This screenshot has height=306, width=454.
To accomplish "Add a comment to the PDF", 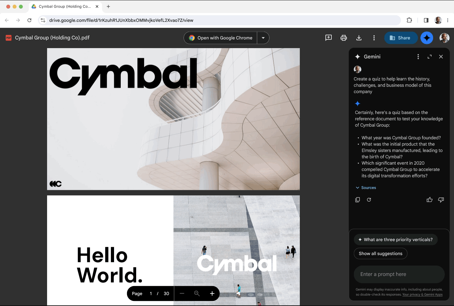I will pyautogui.click(x=328, y=38).
